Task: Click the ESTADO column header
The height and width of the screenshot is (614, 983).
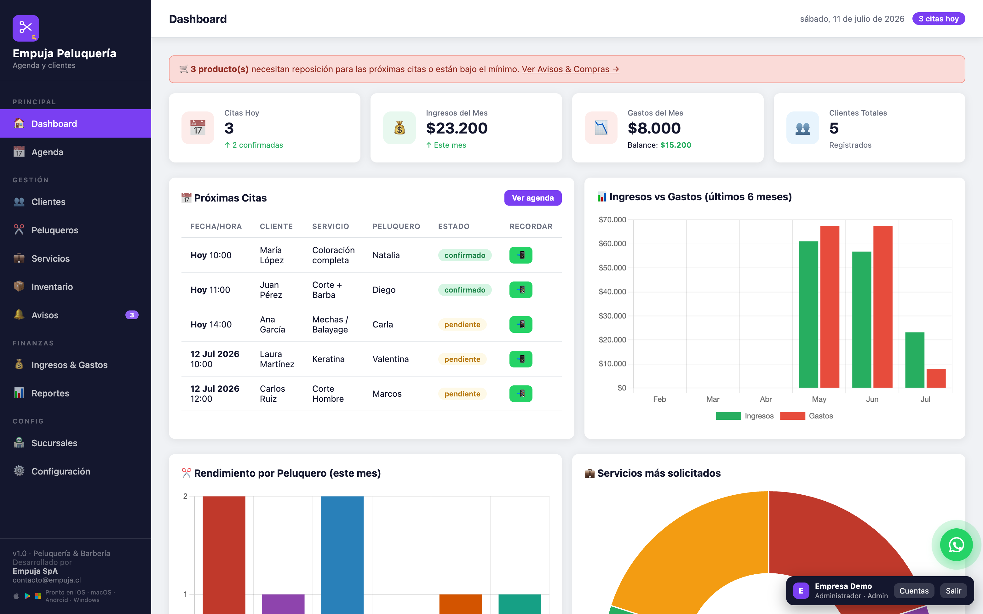Action: [x=454, y=226]
